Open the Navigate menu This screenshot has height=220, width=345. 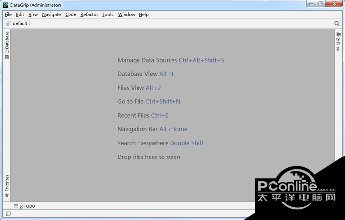click(51, 14)
